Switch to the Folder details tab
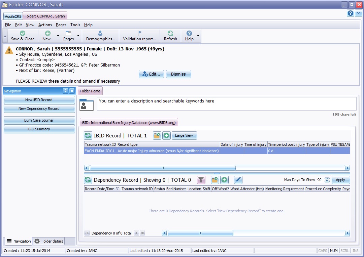Screen dimensions: 364x257 48,241
